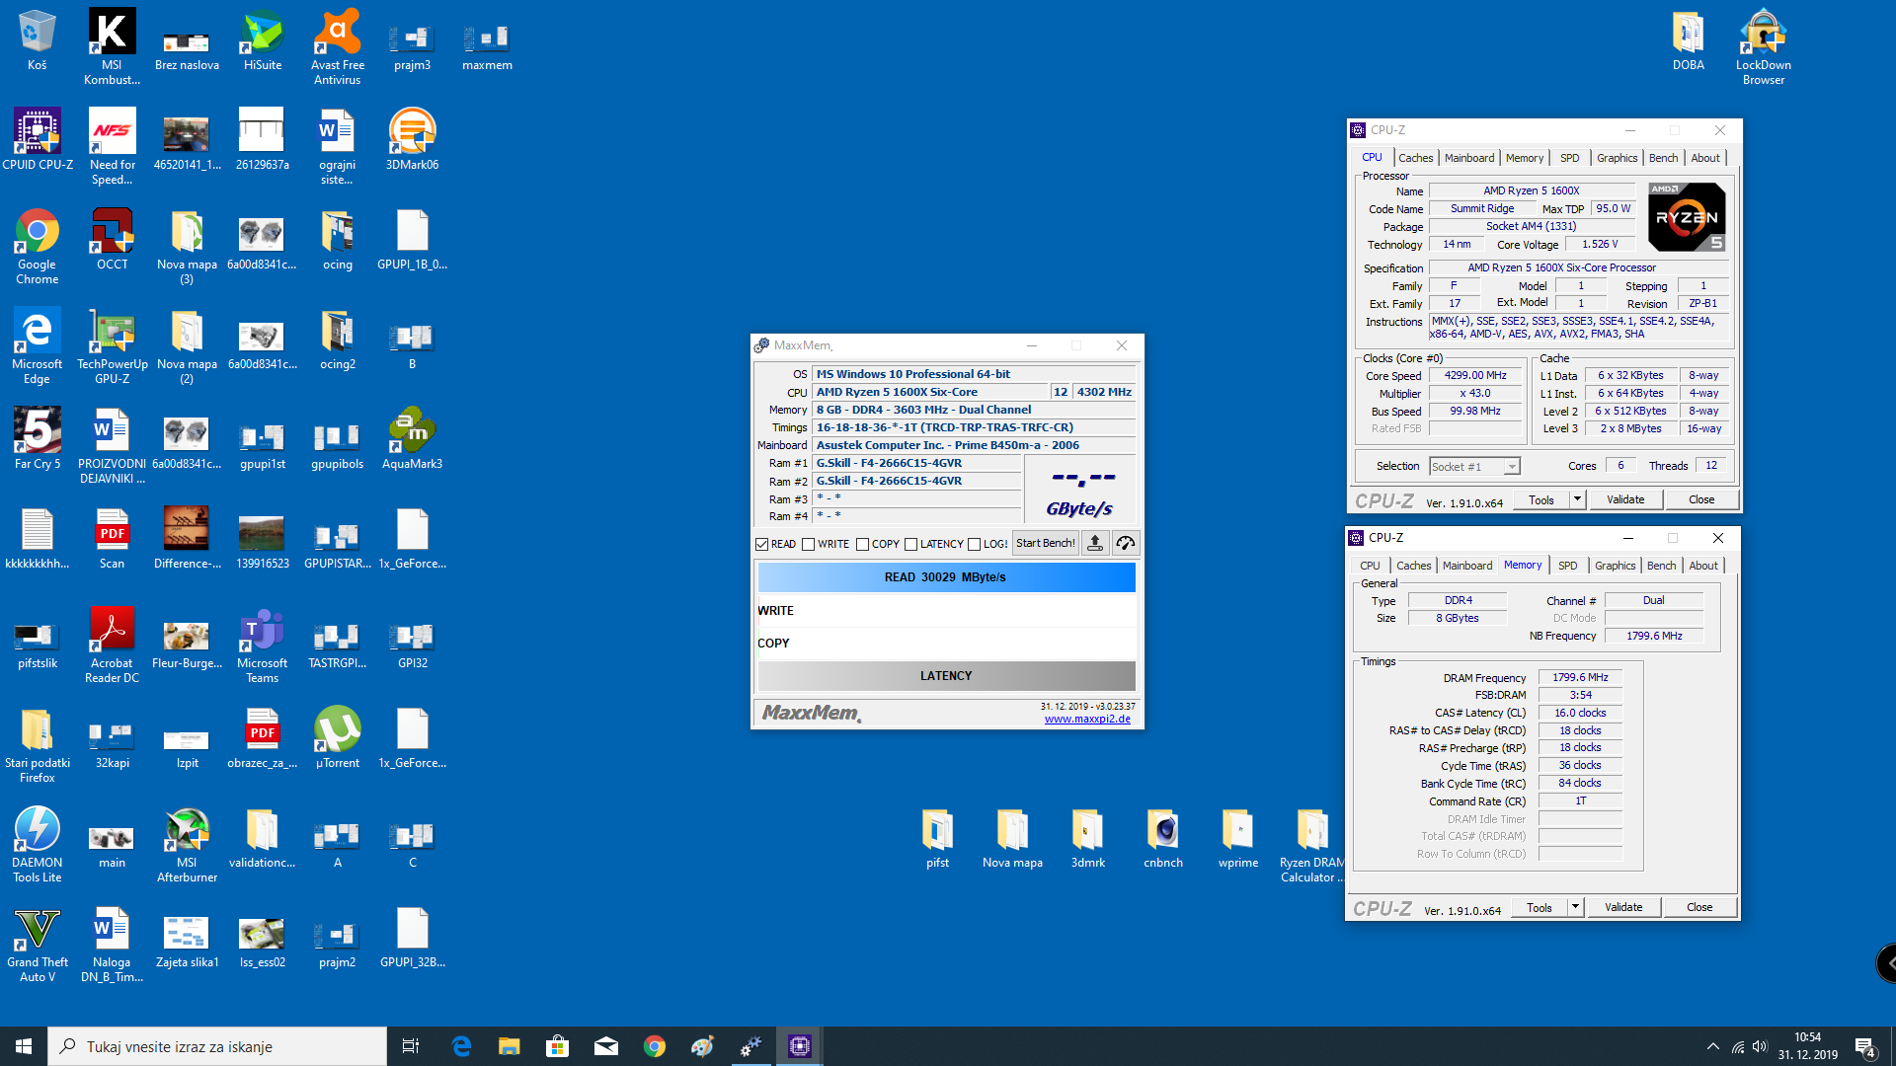Click the speedometer icon button in MaxxMem
The height and width of the screenshot is (1066, 1896).
click(1126, 543)
